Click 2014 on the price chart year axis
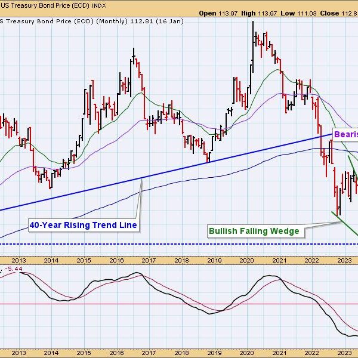The height and width of the screenshot is (358, 358). (51, 260)
